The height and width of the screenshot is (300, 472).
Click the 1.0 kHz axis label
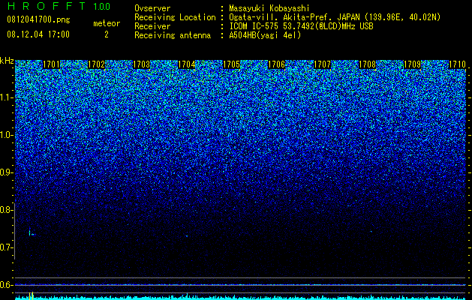[6, 135]
